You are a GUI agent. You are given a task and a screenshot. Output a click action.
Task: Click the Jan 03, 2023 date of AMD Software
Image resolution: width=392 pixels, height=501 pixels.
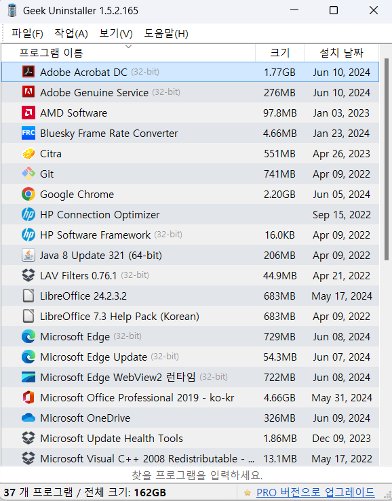pos(341,113)
